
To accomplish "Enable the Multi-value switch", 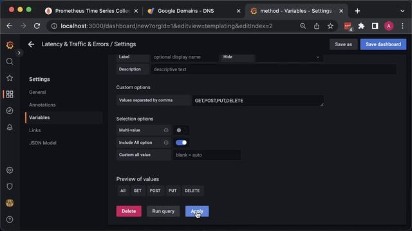I will (181, 130).
